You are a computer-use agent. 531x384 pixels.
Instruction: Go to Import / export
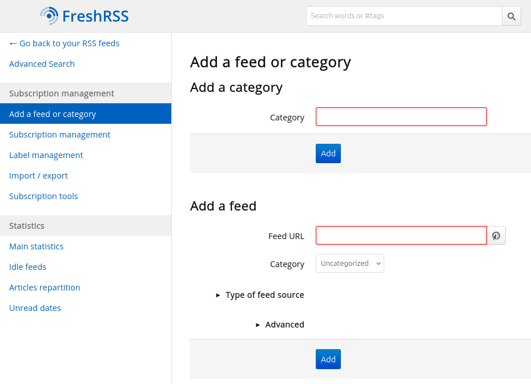coord(38,176)
